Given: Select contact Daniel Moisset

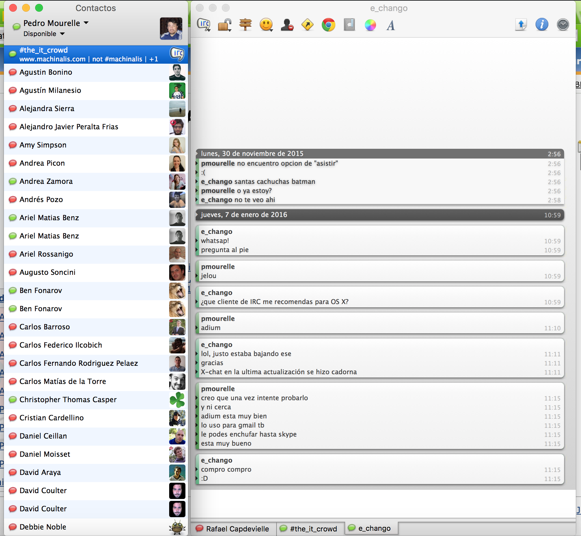Looking at the screenshot, I should (x=96, y=454).
